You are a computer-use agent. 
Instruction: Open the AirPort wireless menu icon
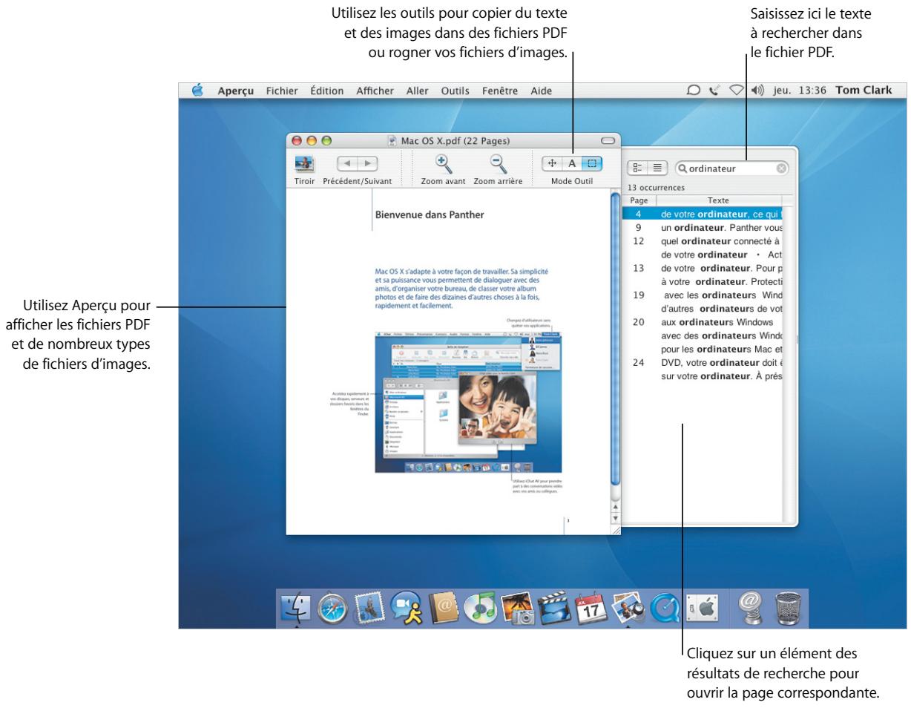[x=736, y=91]
